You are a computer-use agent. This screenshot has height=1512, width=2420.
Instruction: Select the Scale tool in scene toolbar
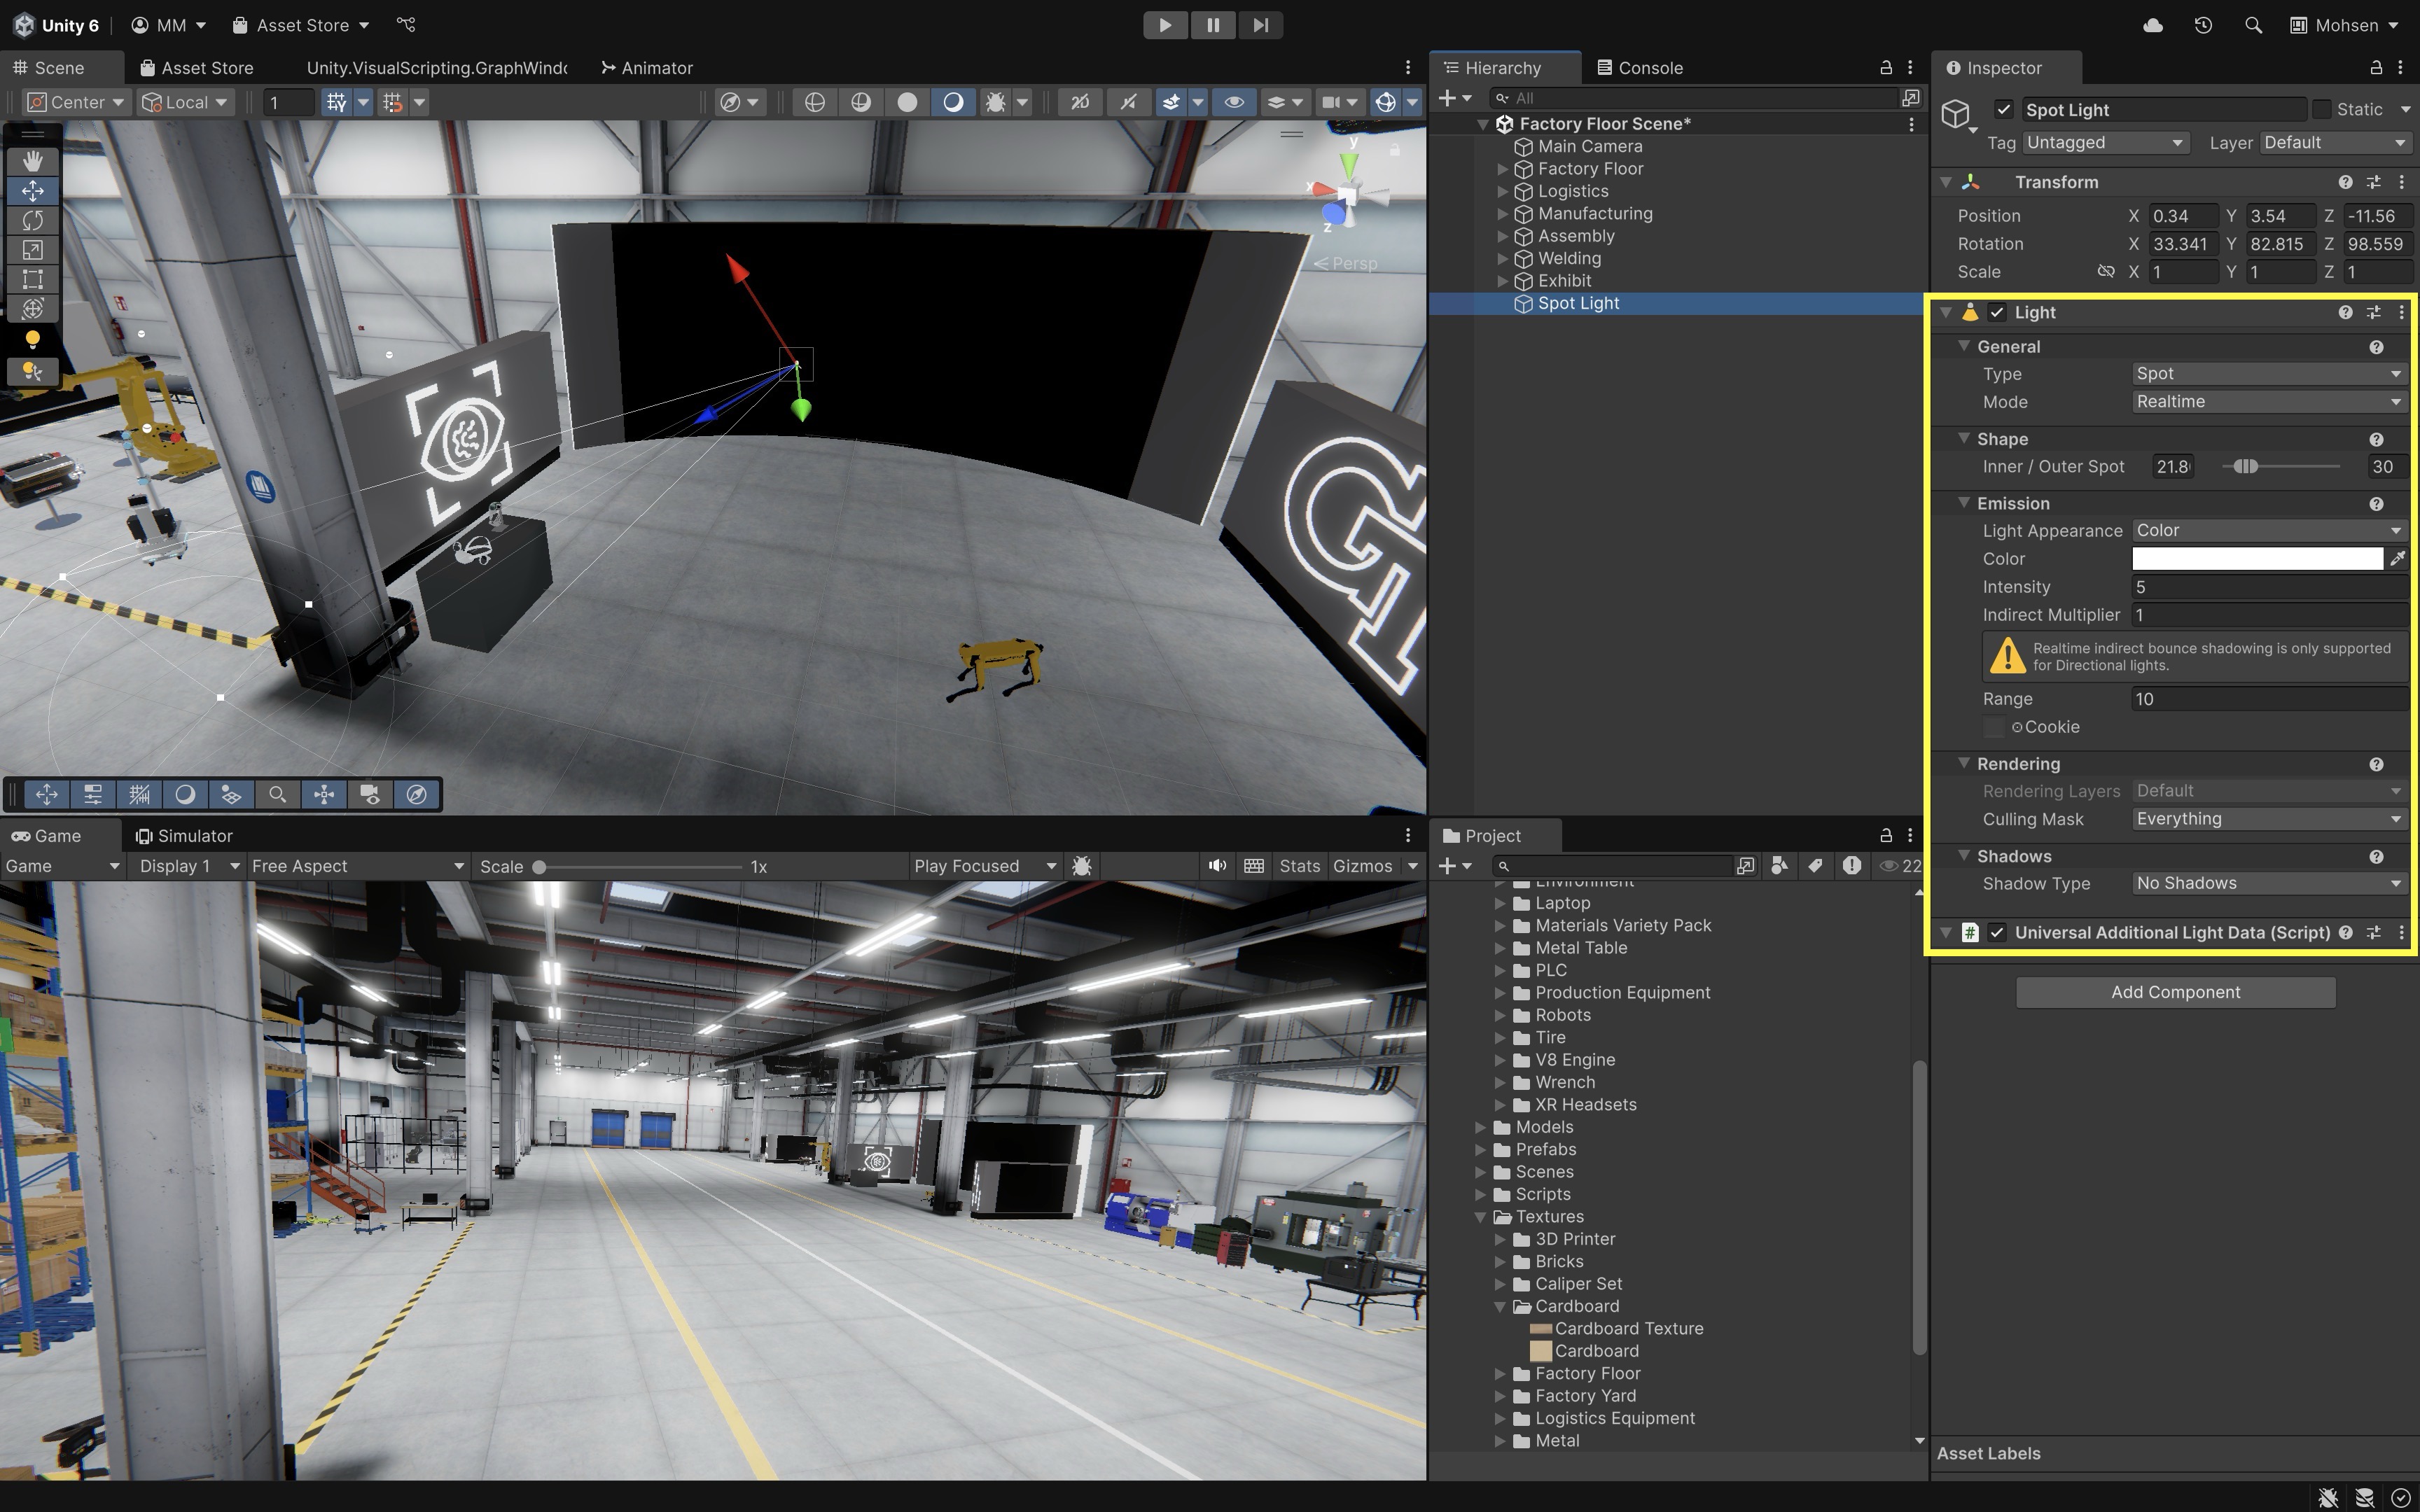32,250
